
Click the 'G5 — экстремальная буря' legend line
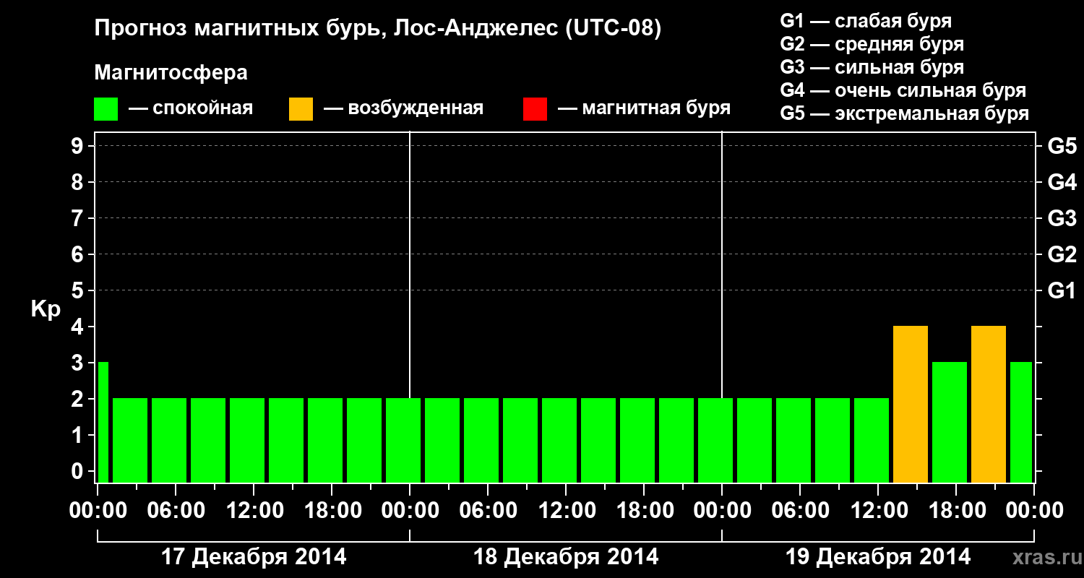pyautogui.click(x=905, y=113)
